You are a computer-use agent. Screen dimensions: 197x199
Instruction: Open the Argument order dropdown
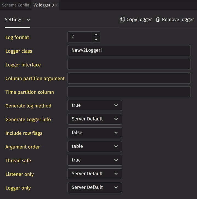(95, 146)
